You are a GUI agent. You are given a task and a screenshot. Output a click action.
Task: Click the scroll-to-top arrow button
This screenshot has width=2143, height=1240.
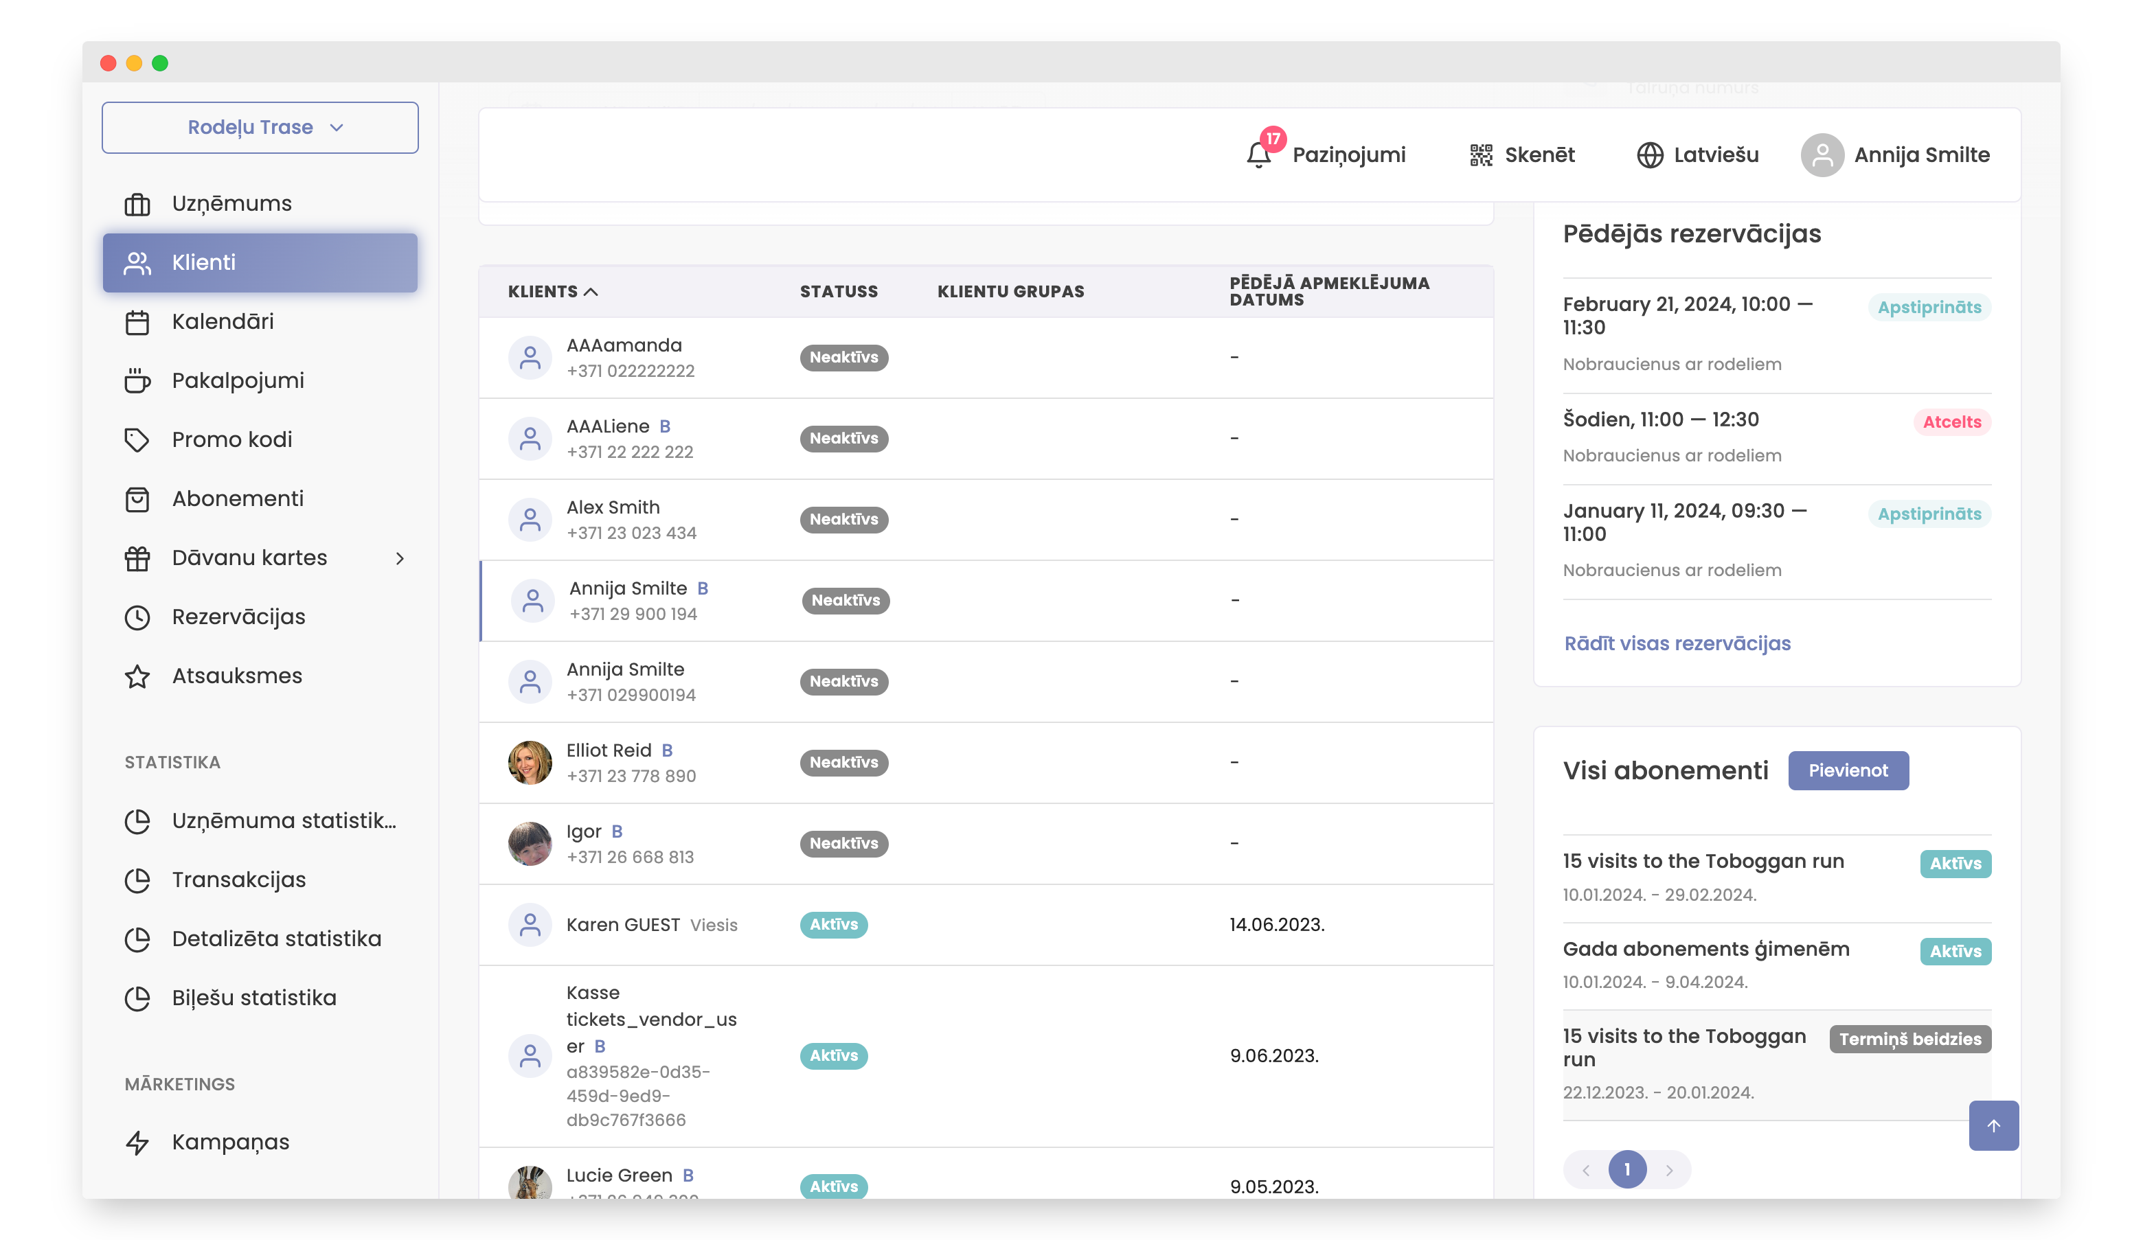point(1993,1125)
